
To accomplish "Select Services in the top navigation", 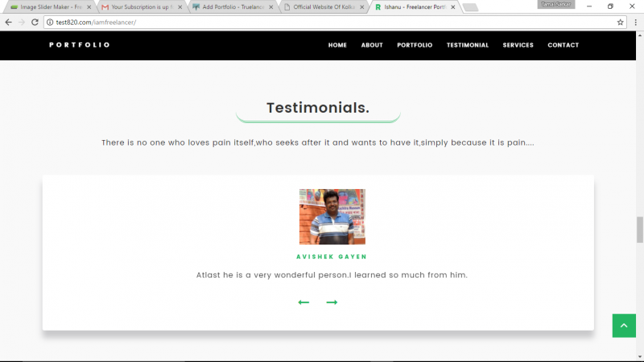I will 518,45.
